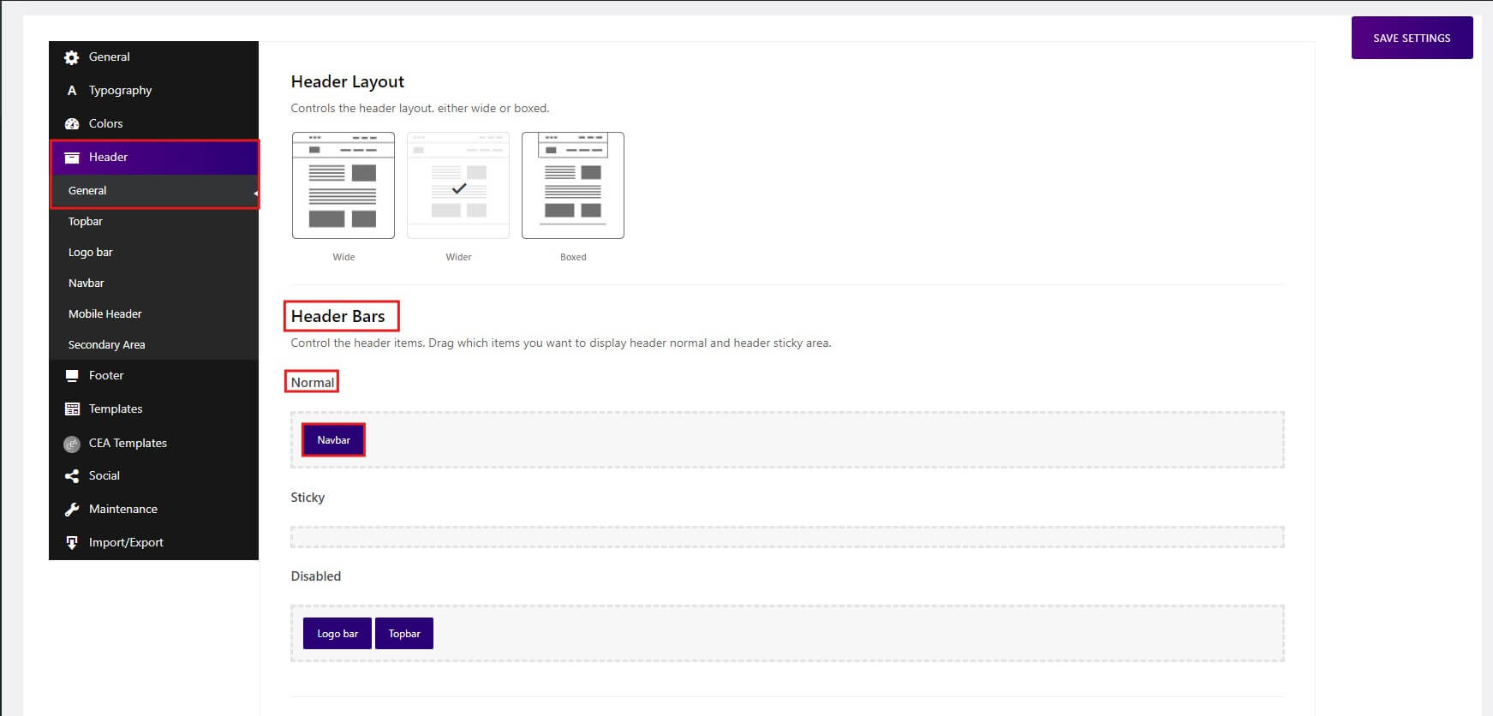Click the Navbar item in Normal area

tap(333, 440)
